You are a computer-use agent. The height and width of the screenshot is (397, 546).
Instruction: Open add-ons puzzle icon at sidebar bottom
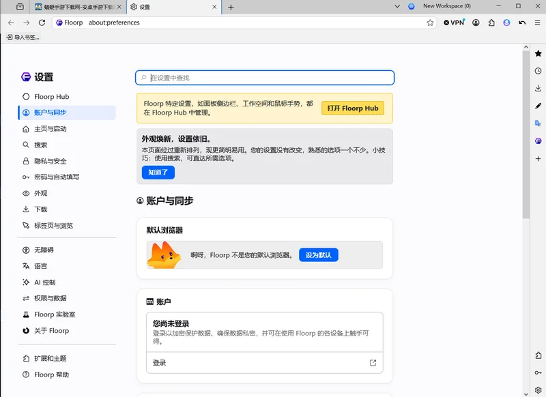click(538, 355)
